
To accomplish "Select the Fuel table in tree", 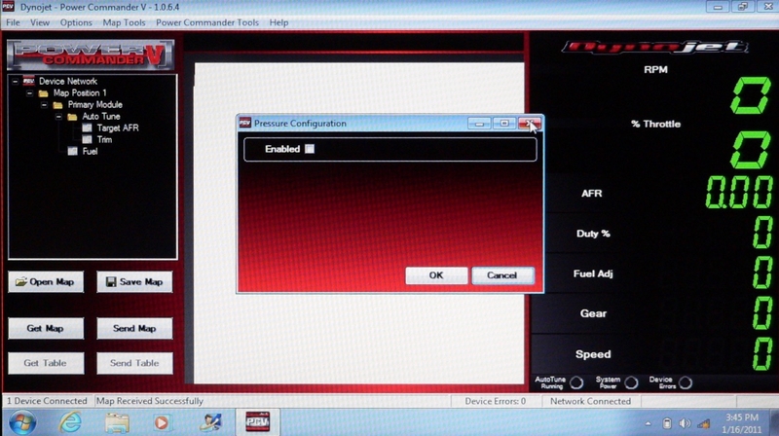I will (89, 151).
